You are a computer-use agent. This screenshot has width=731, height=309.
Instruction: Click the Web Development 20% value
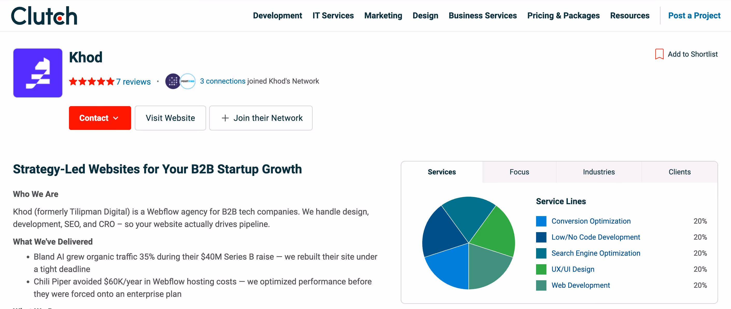700,285
